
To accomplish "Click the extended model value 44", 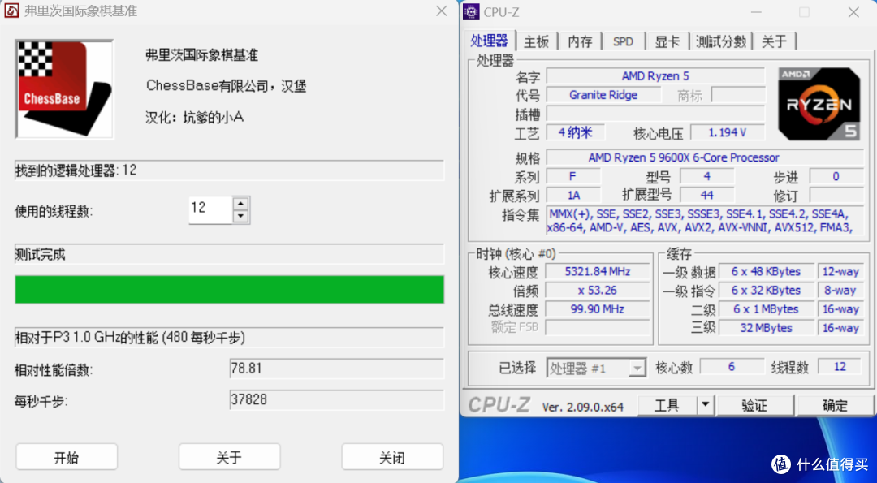I will coord(707,195).
